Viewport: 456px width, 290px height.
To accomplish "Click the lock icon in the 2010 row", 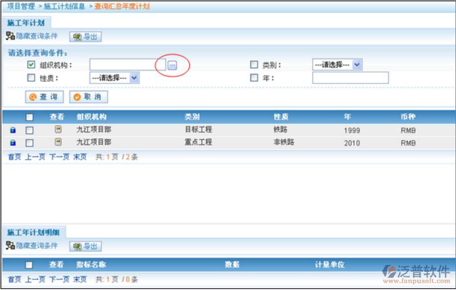I will coord(13,143).
